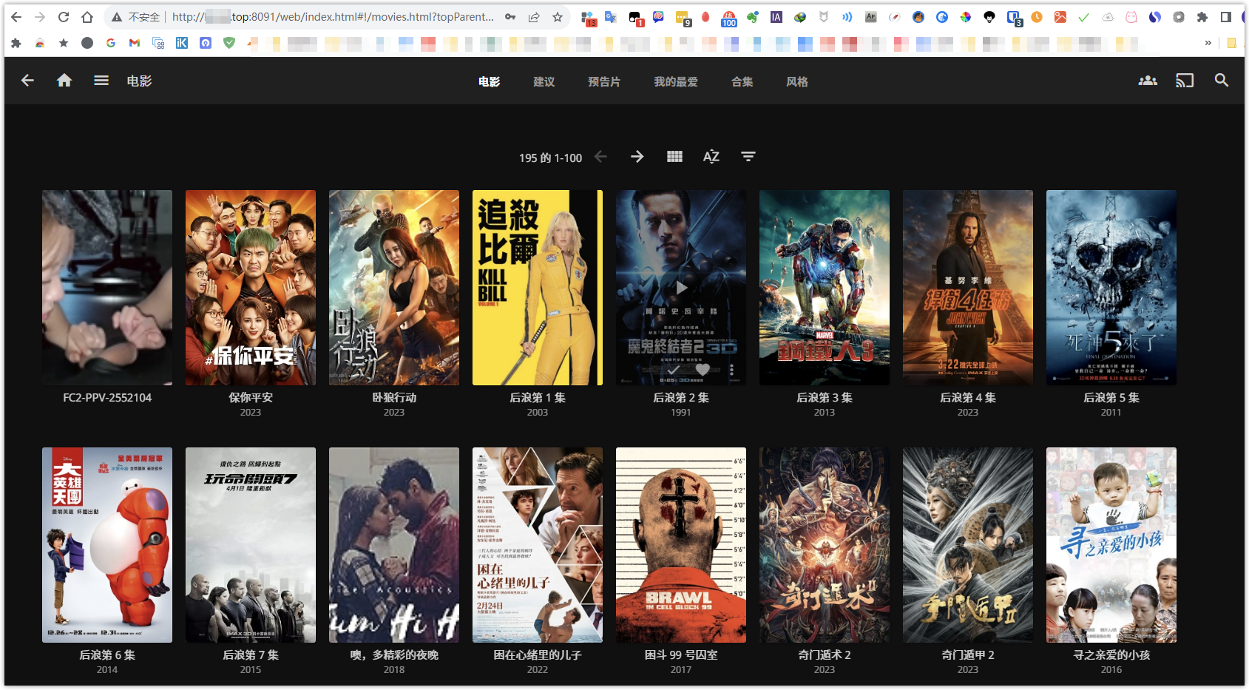Click the 后浪第 6 集 title
Image resolution: width=1249 pixels, height=690 pixels.
pos(107,655)
